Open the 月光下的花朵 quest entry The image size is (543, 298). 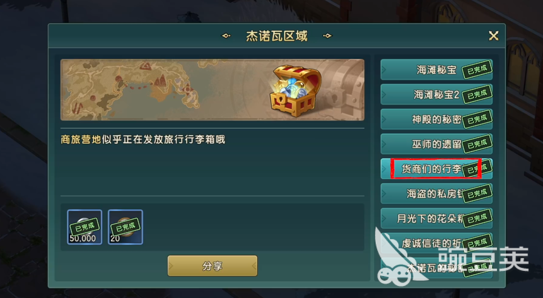pyautogui.click(x=437, y=218)
